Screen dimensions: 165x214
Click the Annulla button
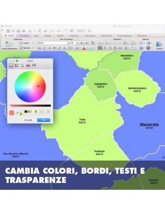tap(28, 120)
